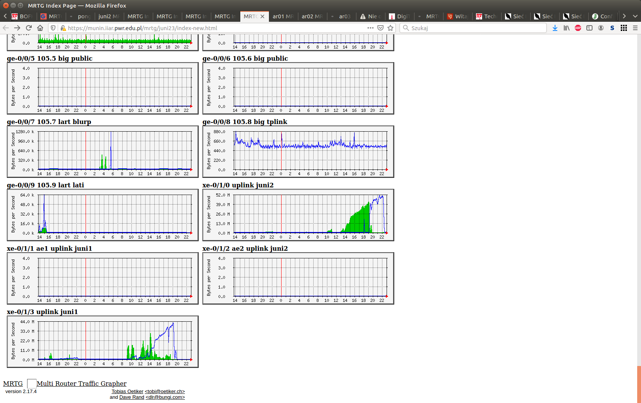
Task: Switch to the juni2 tab
Action: coord(108,16)
